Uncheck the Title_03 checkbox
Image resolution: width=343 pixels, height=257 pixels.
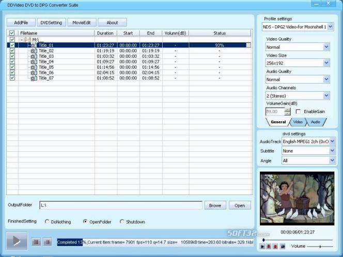[x=12, y=56]
